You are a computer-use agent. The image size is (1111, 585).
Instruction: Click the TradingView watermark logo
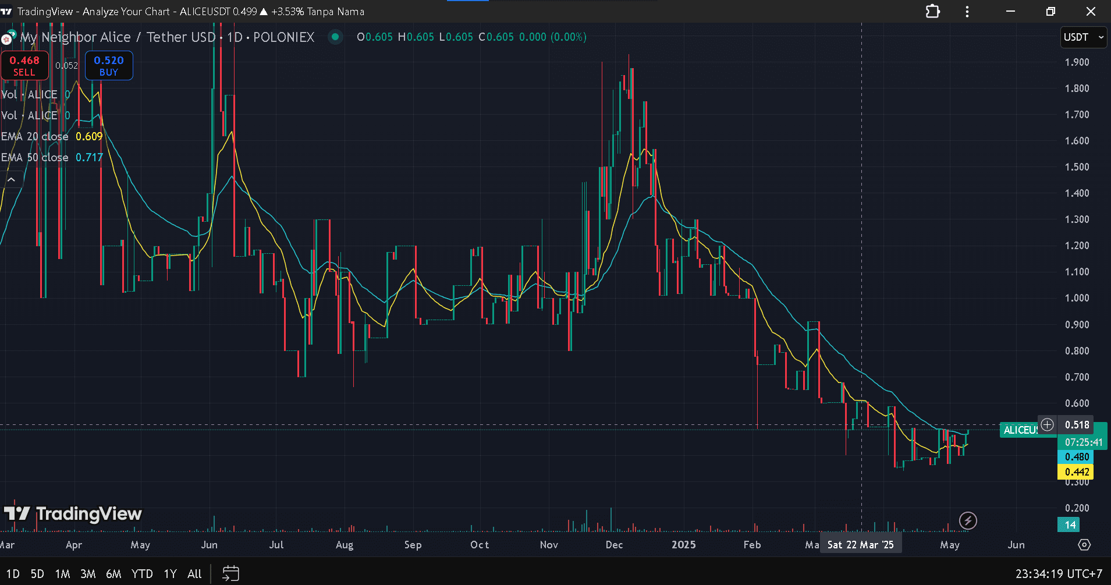pyautogui.click(x=73, y=513)
